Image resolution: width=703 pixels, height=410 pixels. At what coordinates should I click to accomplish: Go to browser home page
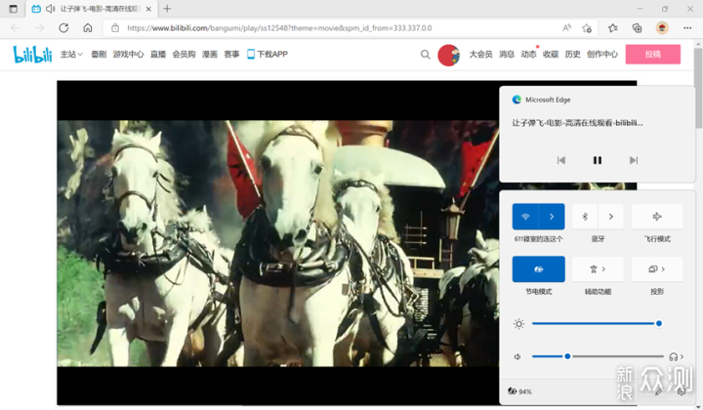pyautogui.click(x=88, y=27)
